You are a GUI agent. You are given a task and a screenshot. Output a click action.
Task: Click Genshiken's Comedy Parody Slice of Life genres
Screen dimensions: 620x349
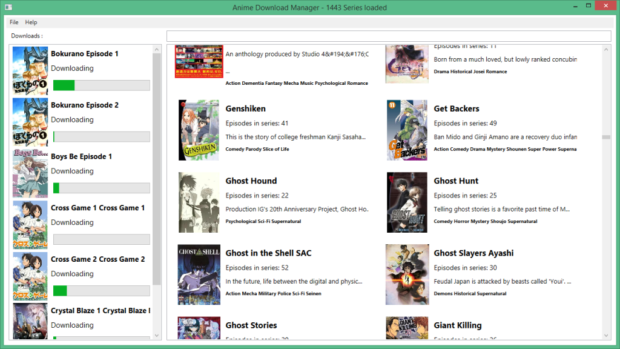[x=257, y=149]
